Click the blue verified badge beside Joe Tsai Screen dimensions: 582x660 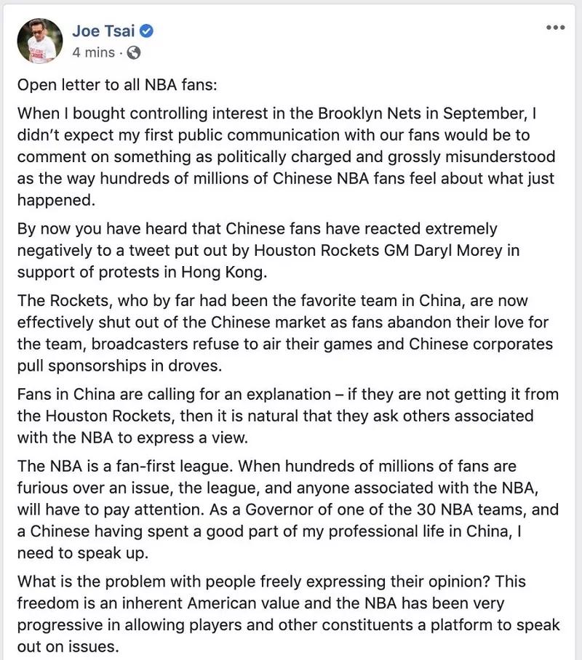click(146, 31)
